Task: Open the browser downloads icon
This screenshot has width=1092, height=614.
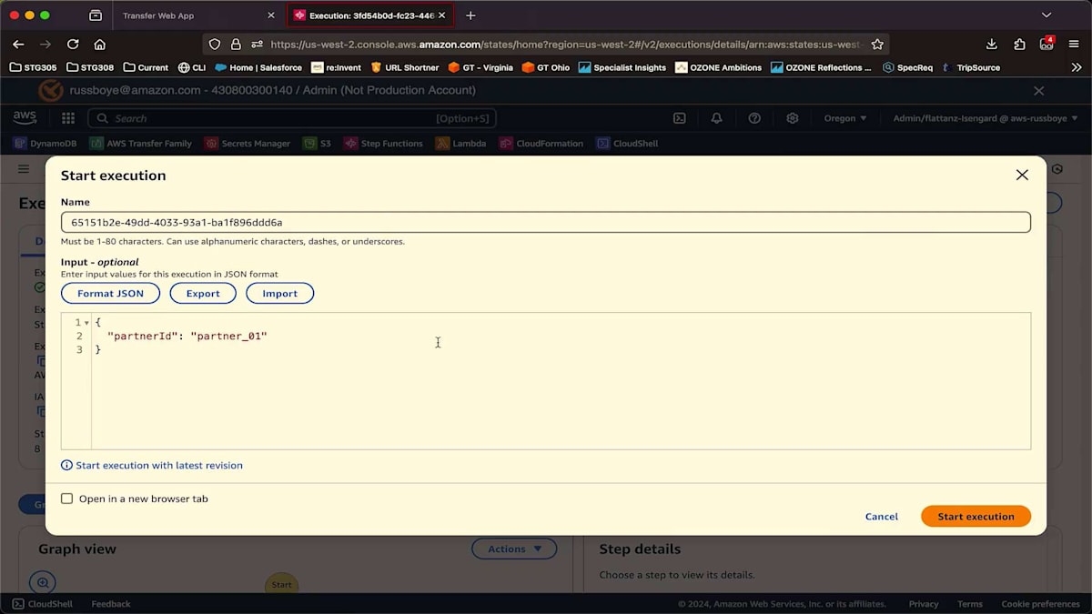Action: (x=992, y=44)
